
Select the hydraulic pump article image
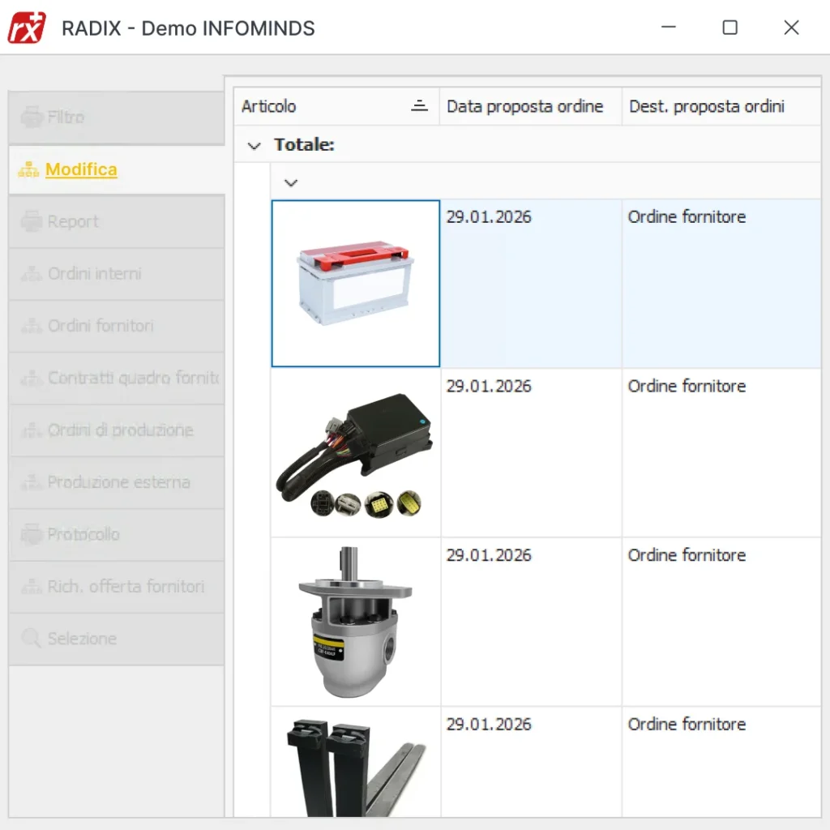[x=356, y=622]
